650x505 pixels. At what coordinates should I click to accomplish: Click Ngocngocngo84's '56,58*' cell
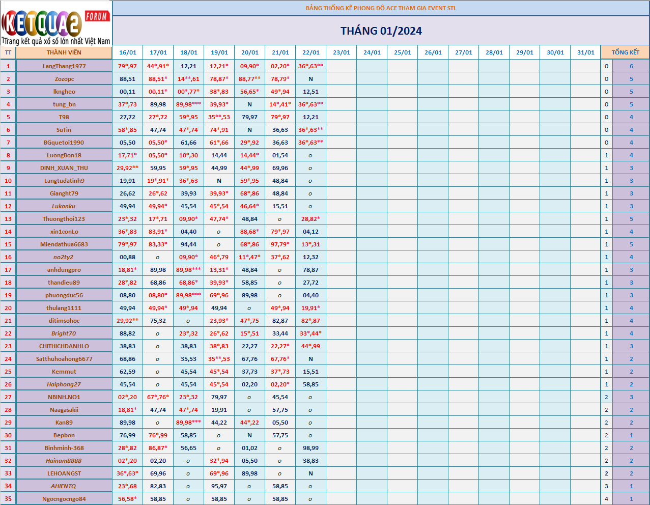pyautogui.click(x=128, y=499)
